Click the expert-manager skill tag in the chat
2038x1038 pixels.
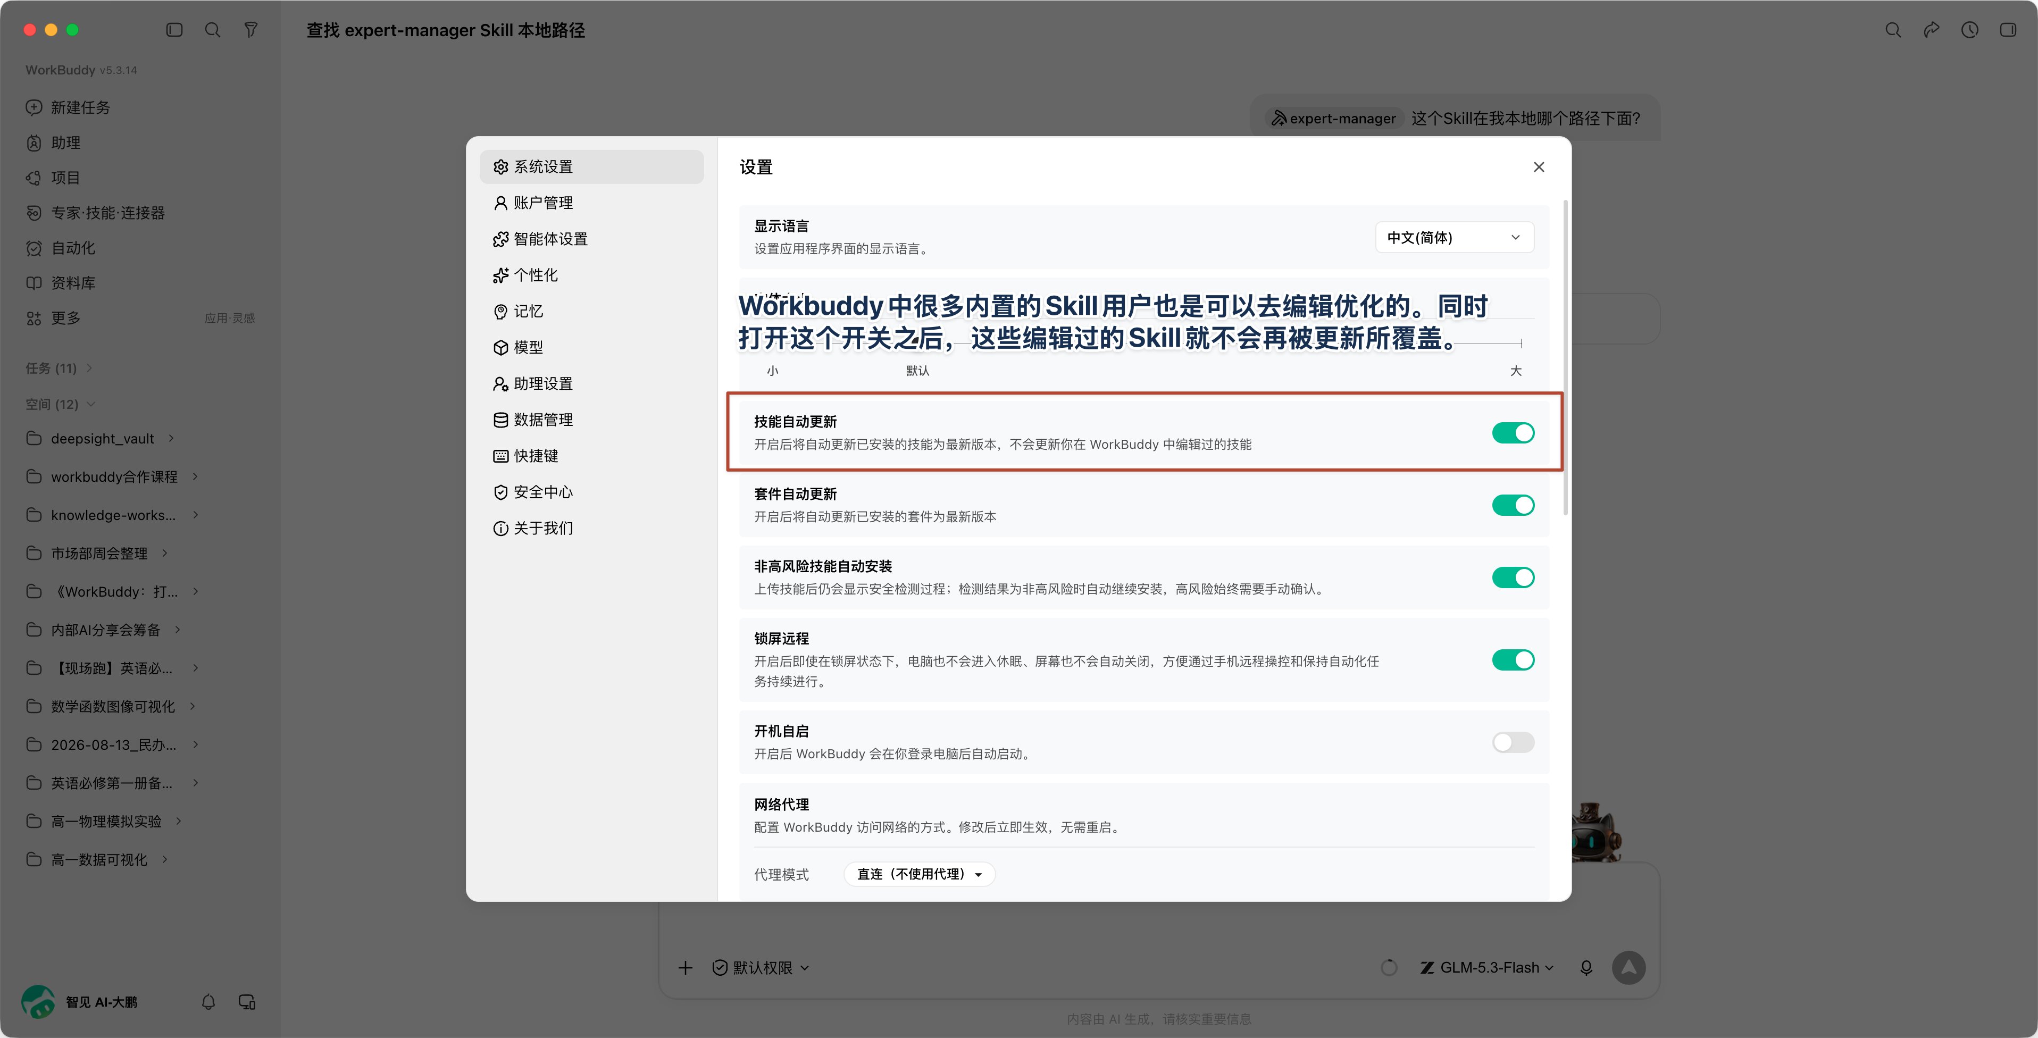coord(1334,119)
